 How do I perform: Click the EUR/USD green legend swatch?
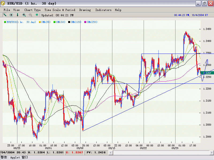(5, 22)
